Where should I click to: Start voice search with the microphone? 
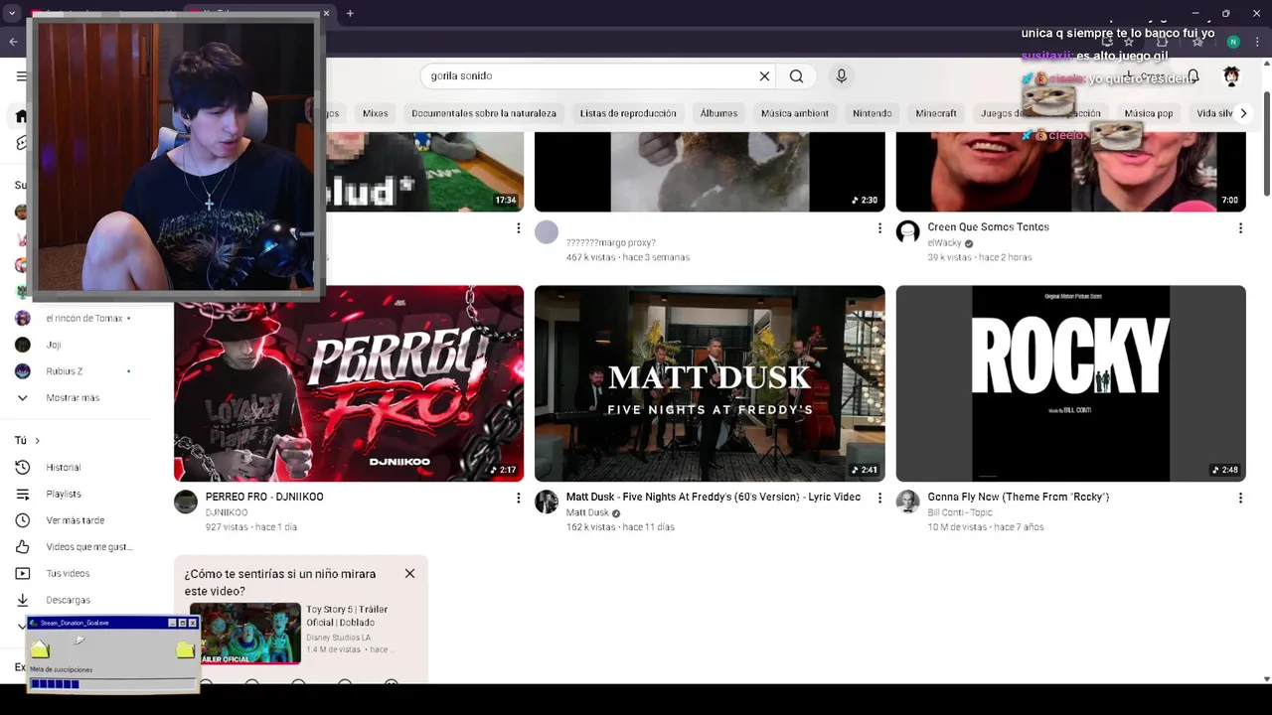tap(842, 76)
